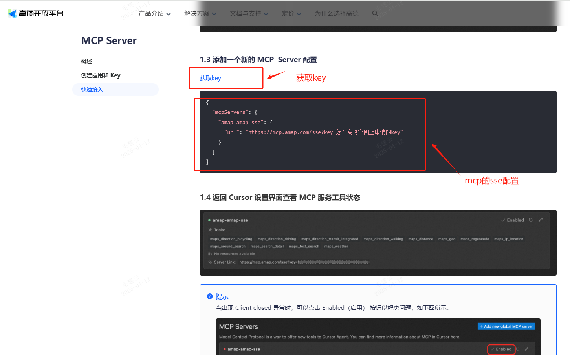Expand the 产品介绍 chevron arrow
Image resolution: width=570 pixels, height=355 pixels.
point(169,14)
